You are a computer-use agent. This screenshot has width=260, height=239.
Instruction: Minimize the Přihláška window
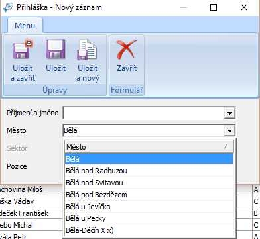coord(184,7)
